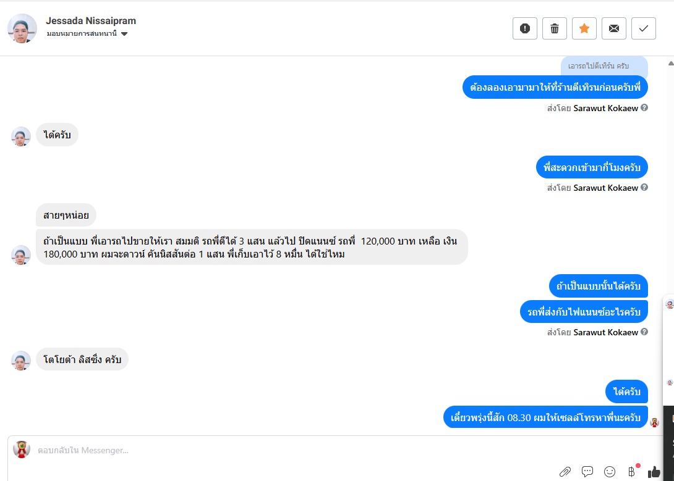Open Jessada's profile picture in header
Screen dimensions: 674x481
point(22,28)
